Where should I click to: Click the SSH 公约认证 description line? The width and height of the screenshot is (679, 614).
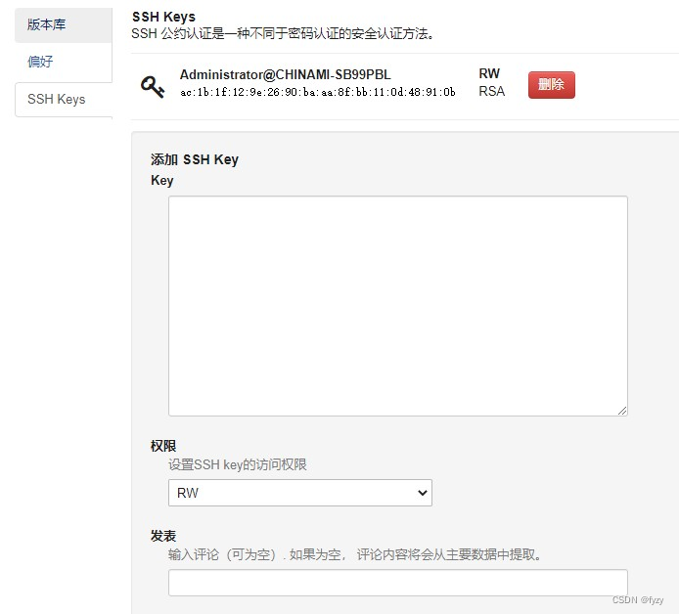pos(283,34)
